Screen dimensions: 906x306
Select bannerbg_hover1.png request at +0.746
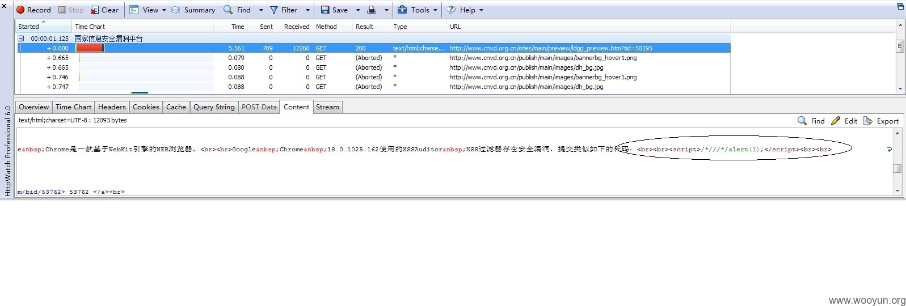(373, 77)
